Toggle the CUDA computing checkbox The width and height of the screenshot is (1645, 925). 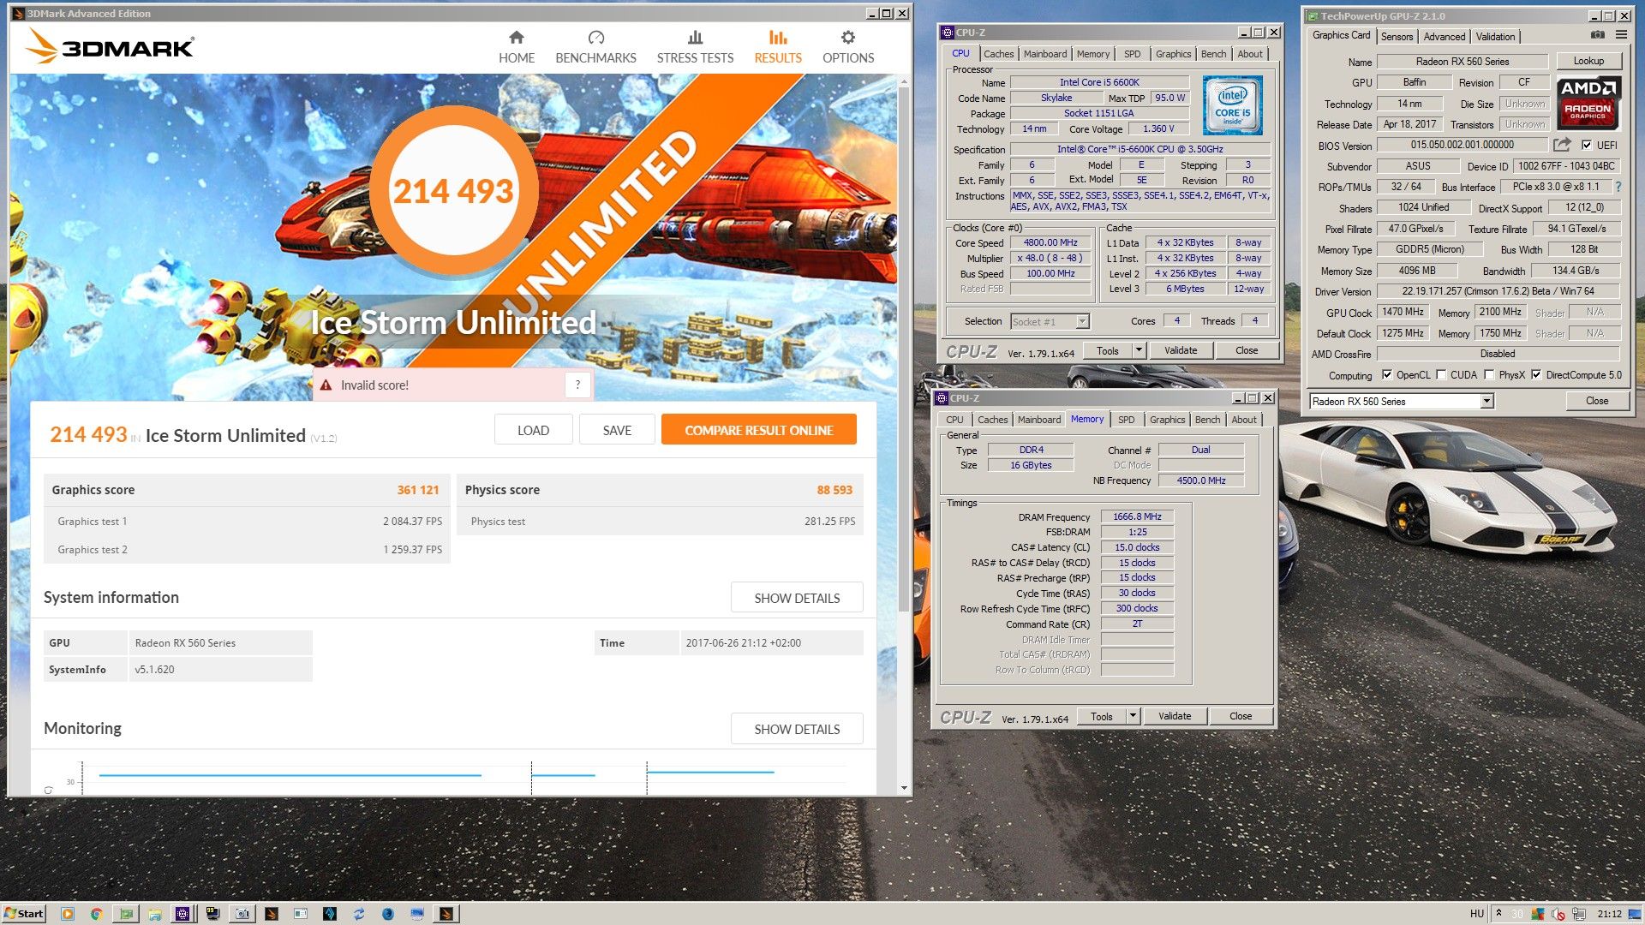coord(1441,374)
